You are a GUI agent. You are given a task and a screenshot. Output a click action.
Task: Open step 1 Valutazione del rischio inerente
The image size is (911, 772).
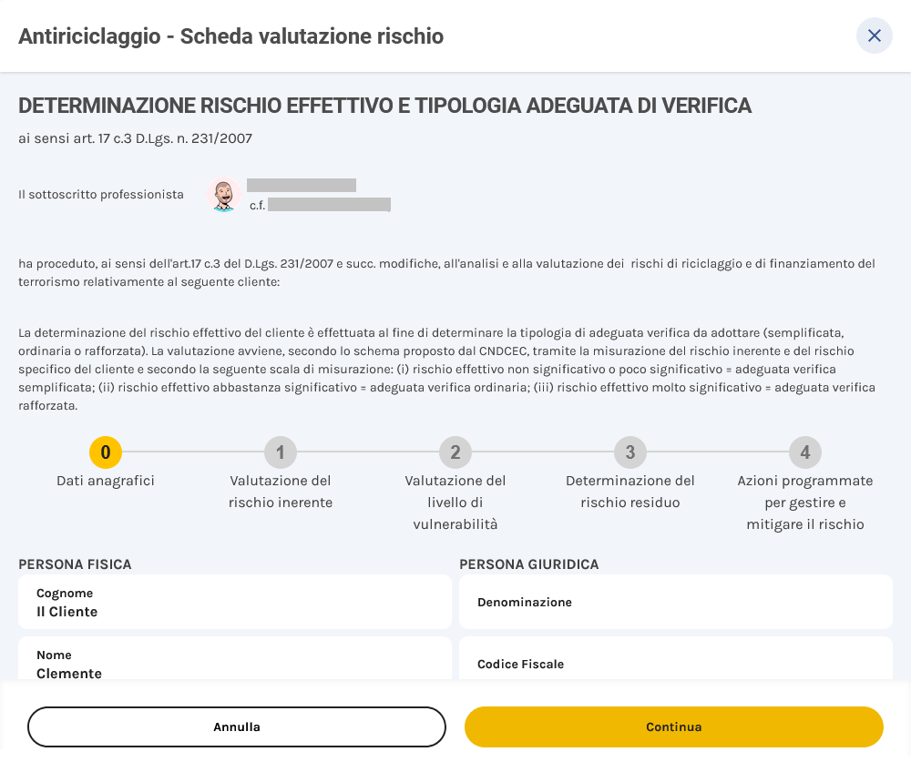(280, 452)
